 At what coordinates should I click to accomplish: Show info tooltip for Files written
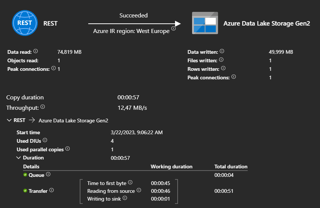[x=221, y=60]
